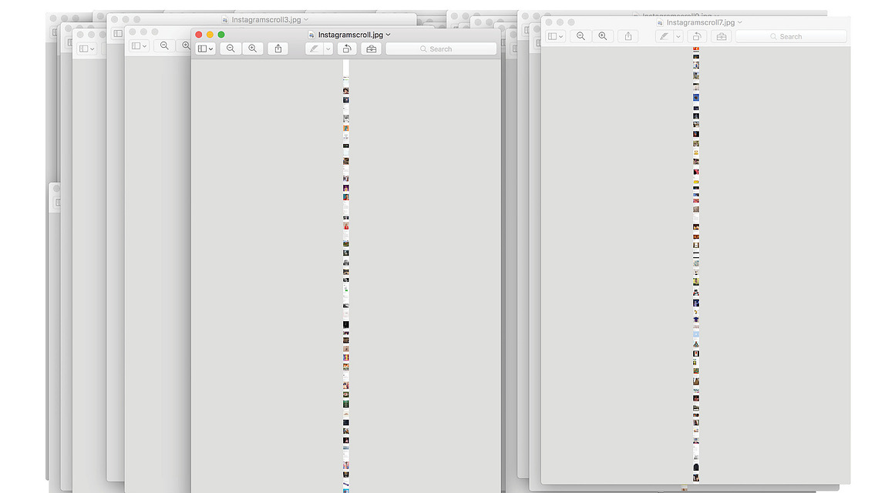Select the highlight pen in Instagramscroll.jpg window

315,49
